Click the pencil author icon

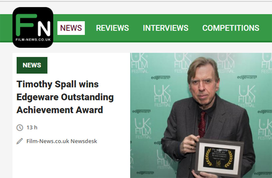coord(20,141)
